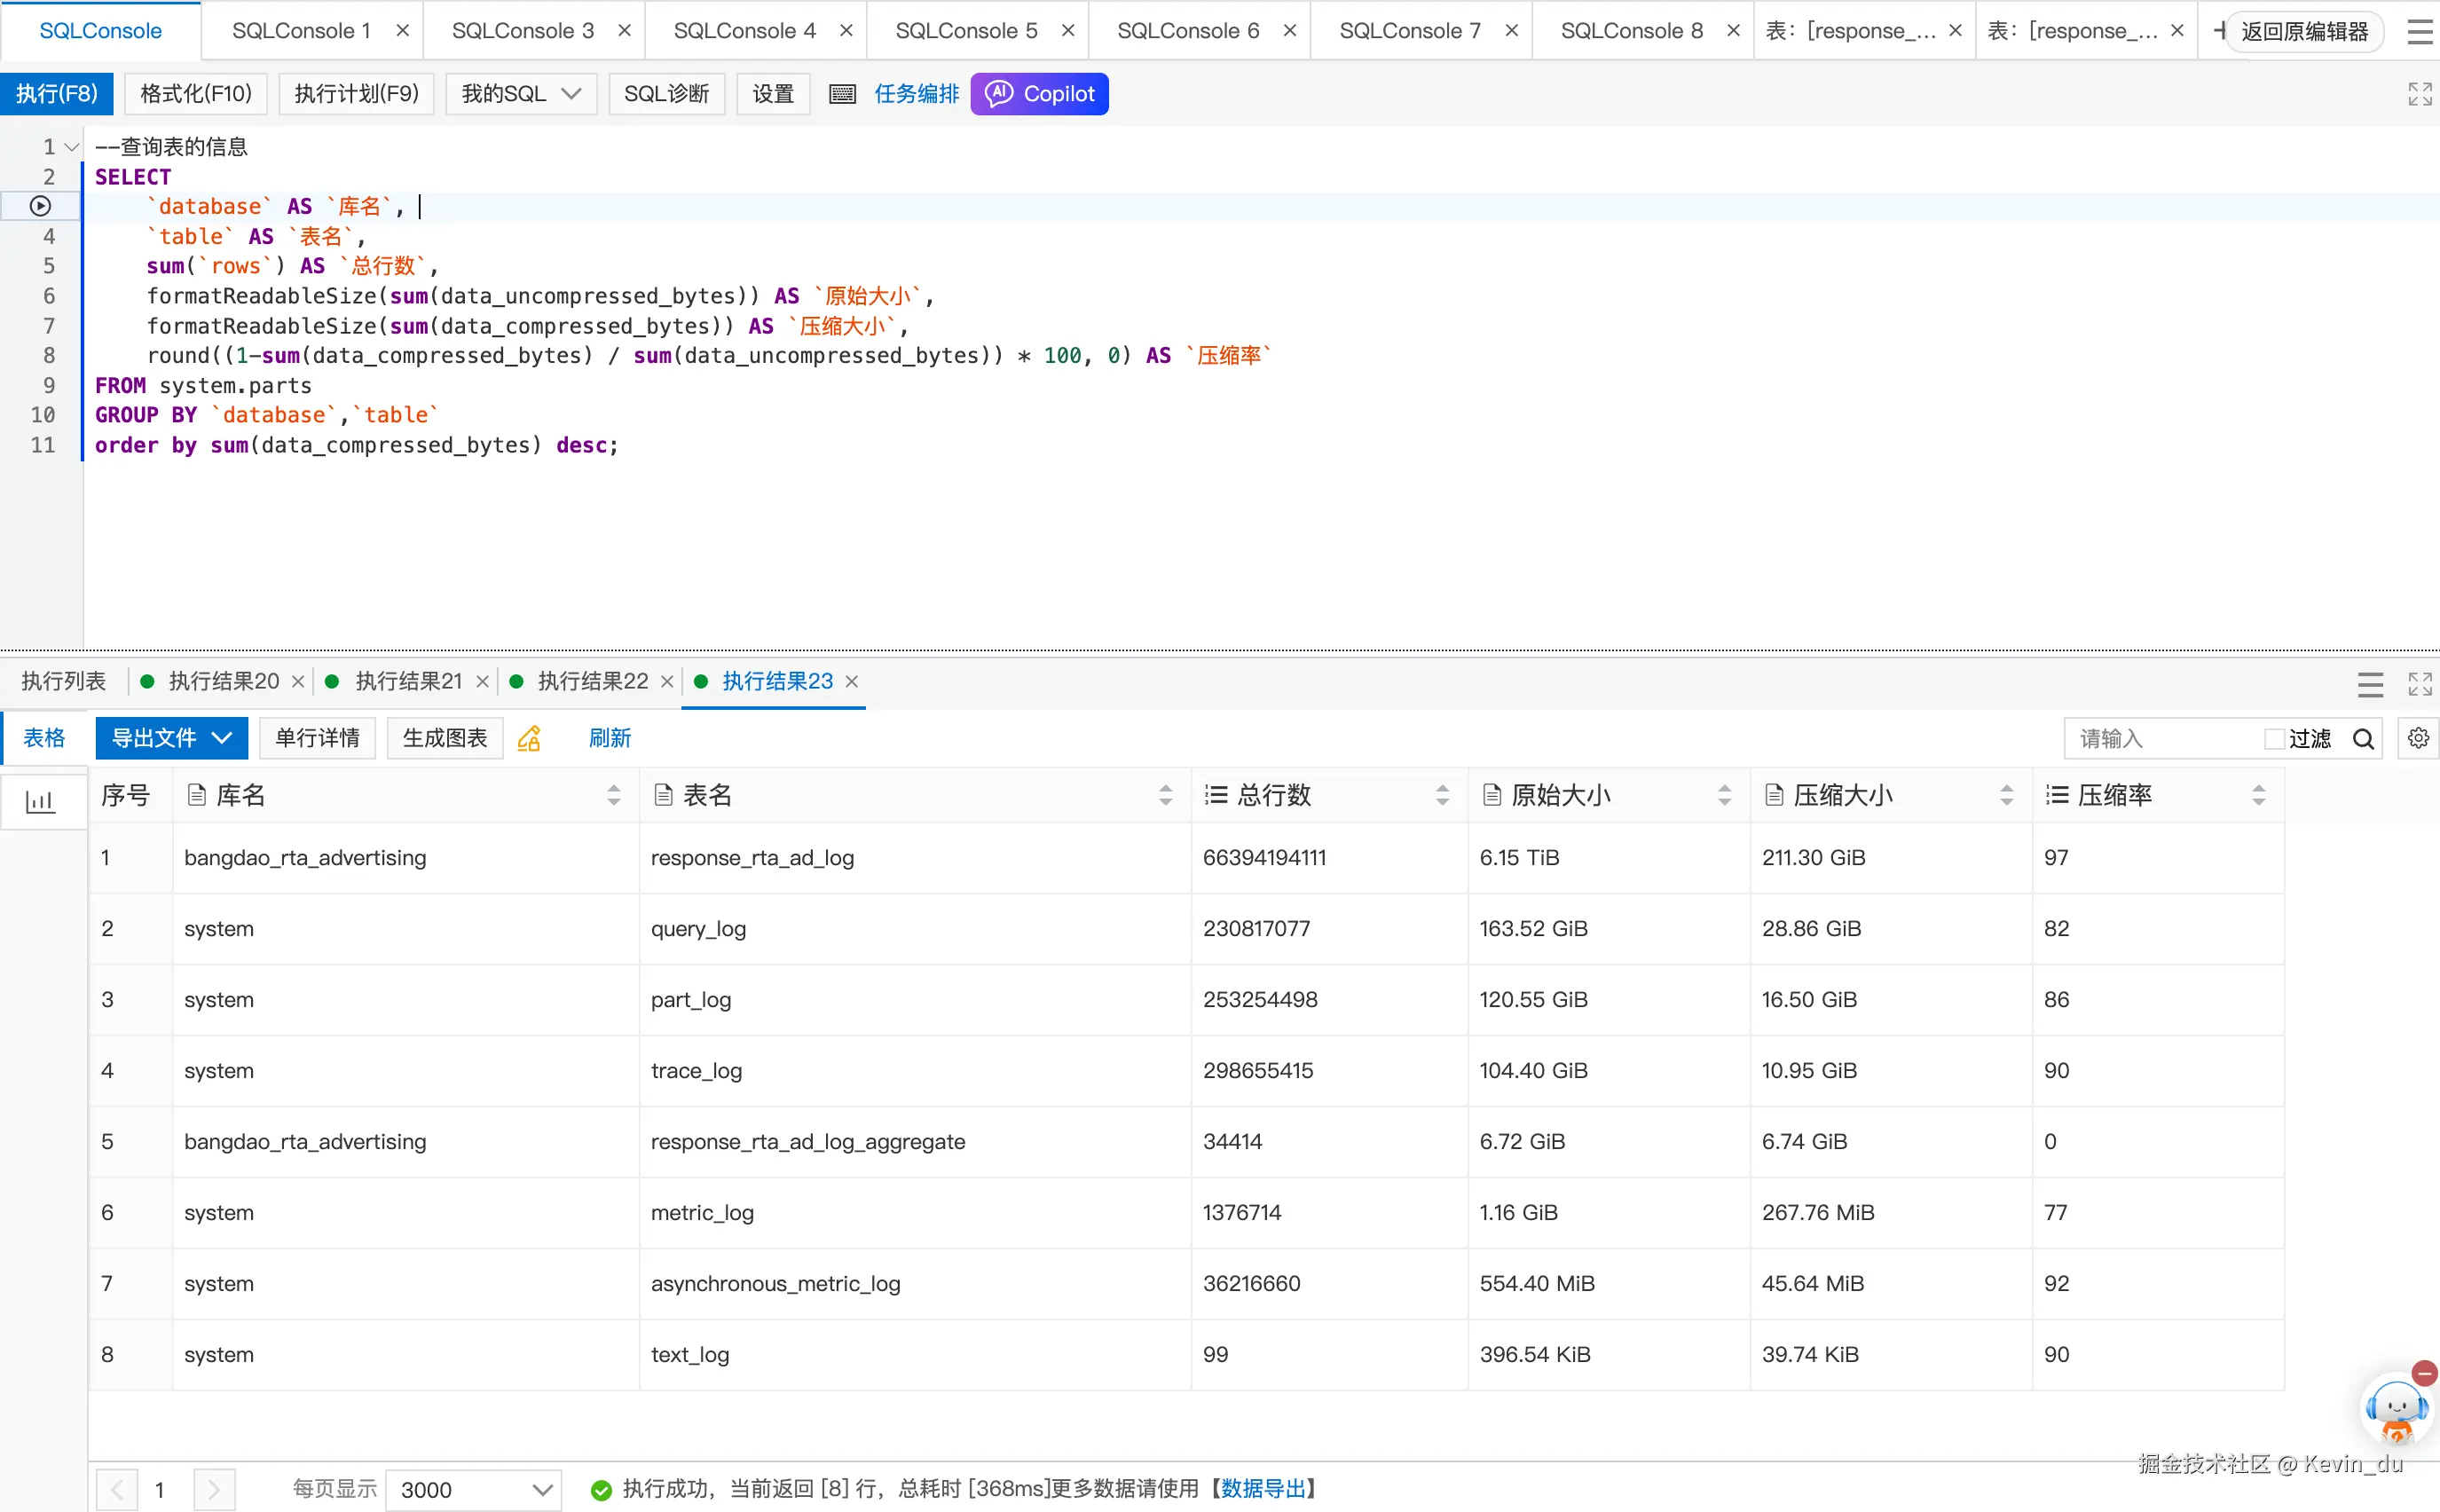Click the keyboard icon beside 设置
The width and height of the screenshot is (2440, 1512).
[842, 94]
